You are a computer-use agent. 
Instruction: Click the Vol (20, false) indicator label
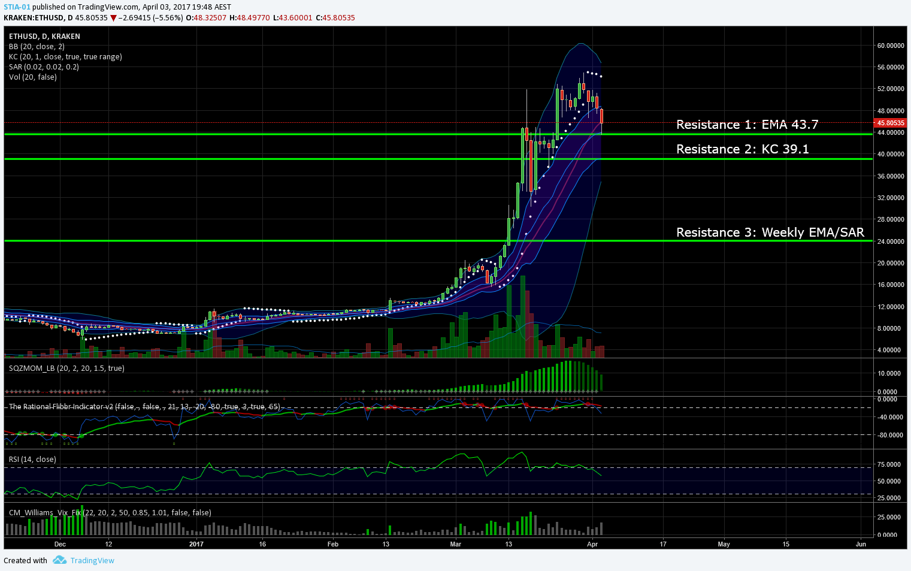point(33,77)
